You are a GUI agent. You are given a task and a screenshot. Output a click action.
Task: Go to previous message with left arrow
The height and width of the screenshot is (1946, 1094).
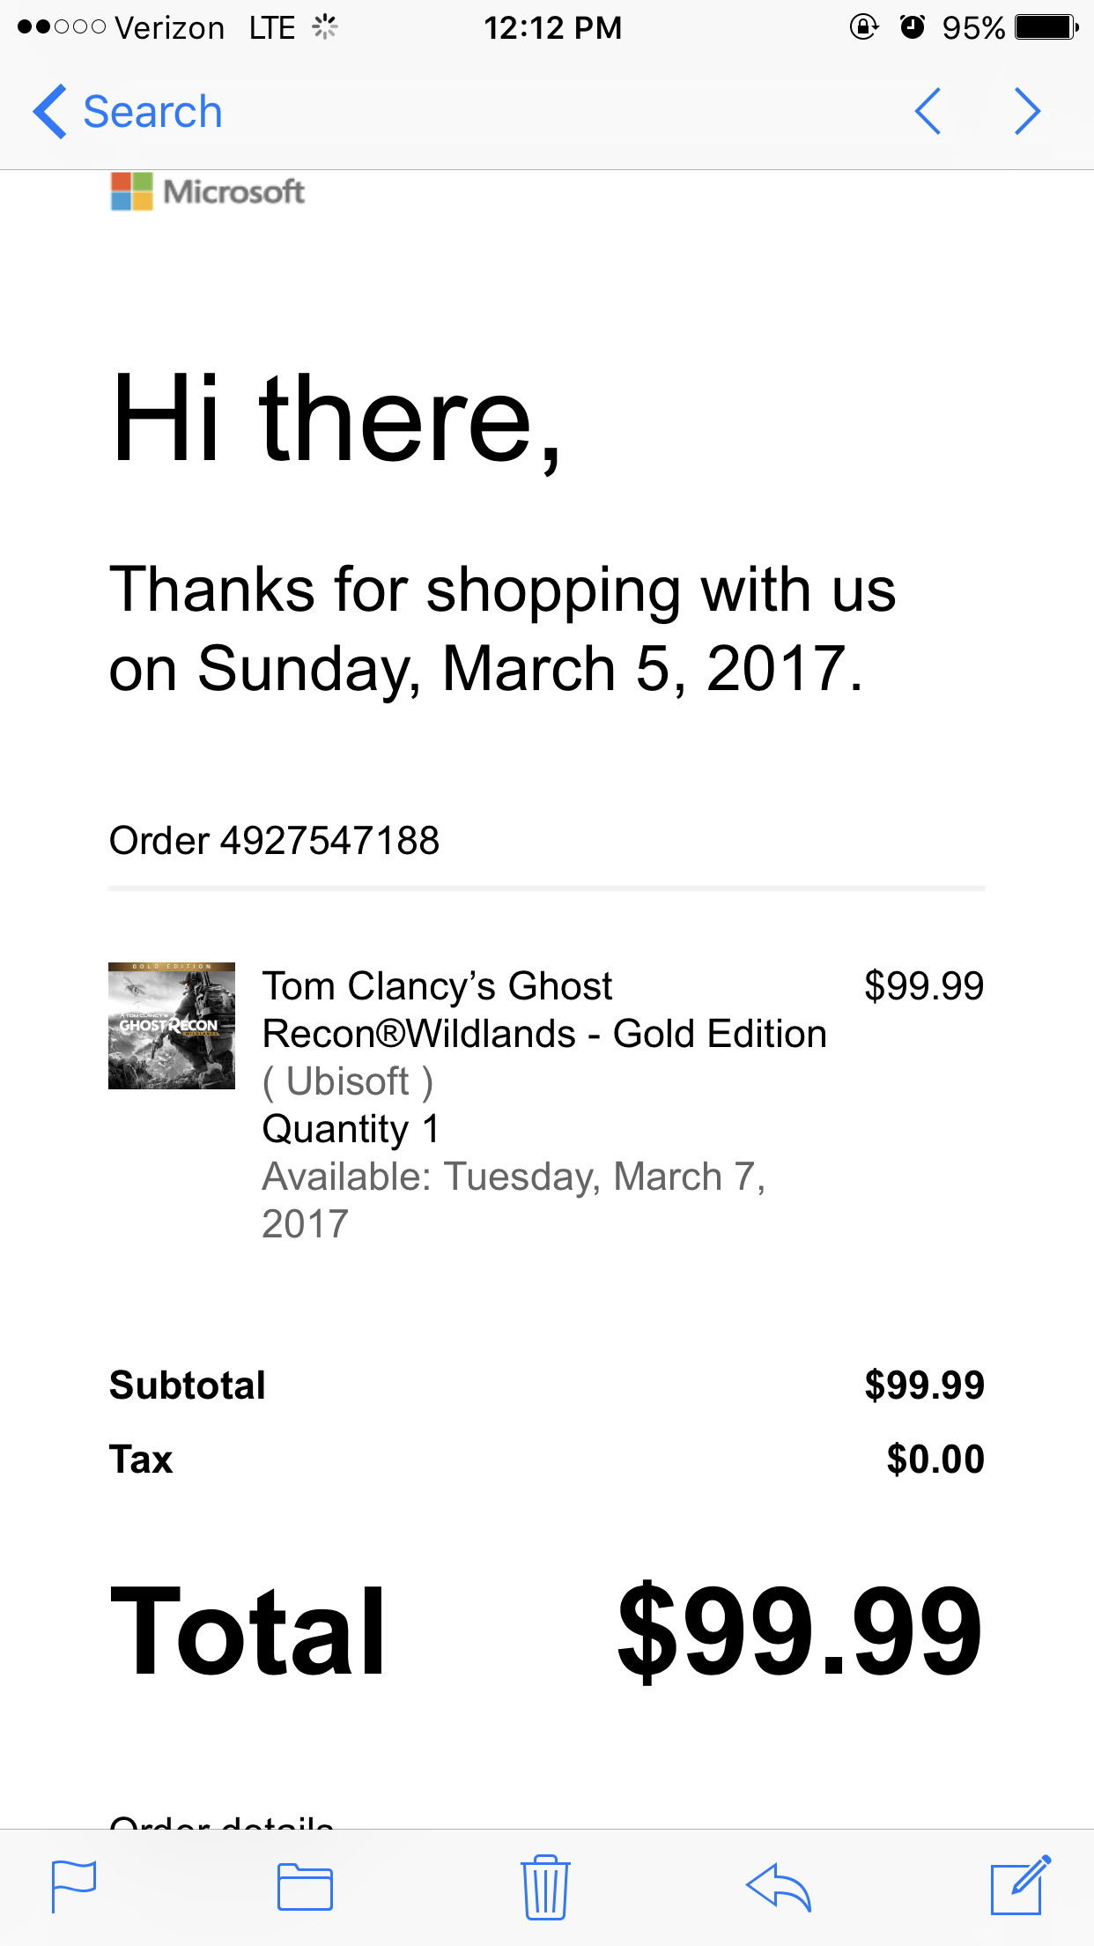click(x=928, y=112)
